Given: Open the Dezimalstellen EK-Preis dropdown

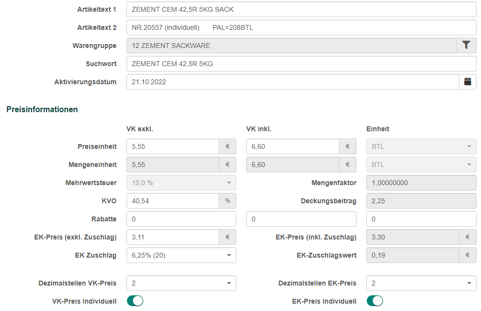Looking at the screenshot, I should coord(421,283).
